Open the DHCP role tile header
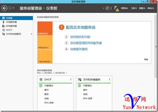The width and height of the screenshot is (158, 112). (x=55, y=80)
